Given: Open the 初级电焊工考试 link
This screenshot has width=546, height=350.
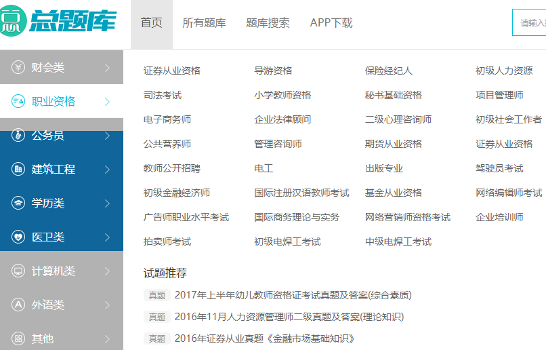Looking at the screenshot, I should pyautogui.click(x=287, y=241).
